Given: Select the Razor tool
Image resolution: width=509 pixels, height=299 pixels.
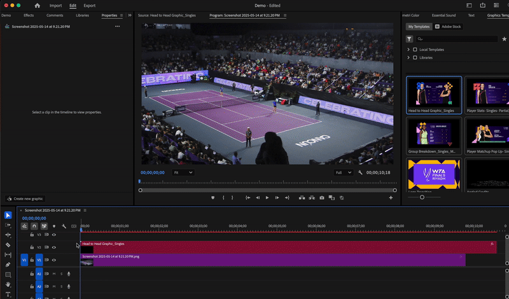Looking at the screenshot, I should pos(8,245).
